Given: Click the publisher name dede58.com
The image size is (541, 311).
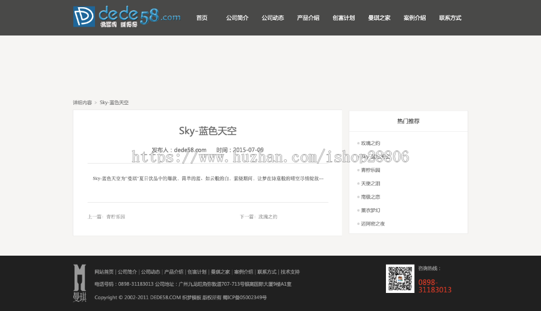Looking at the screenshot, I should click(x=190, y=150).
